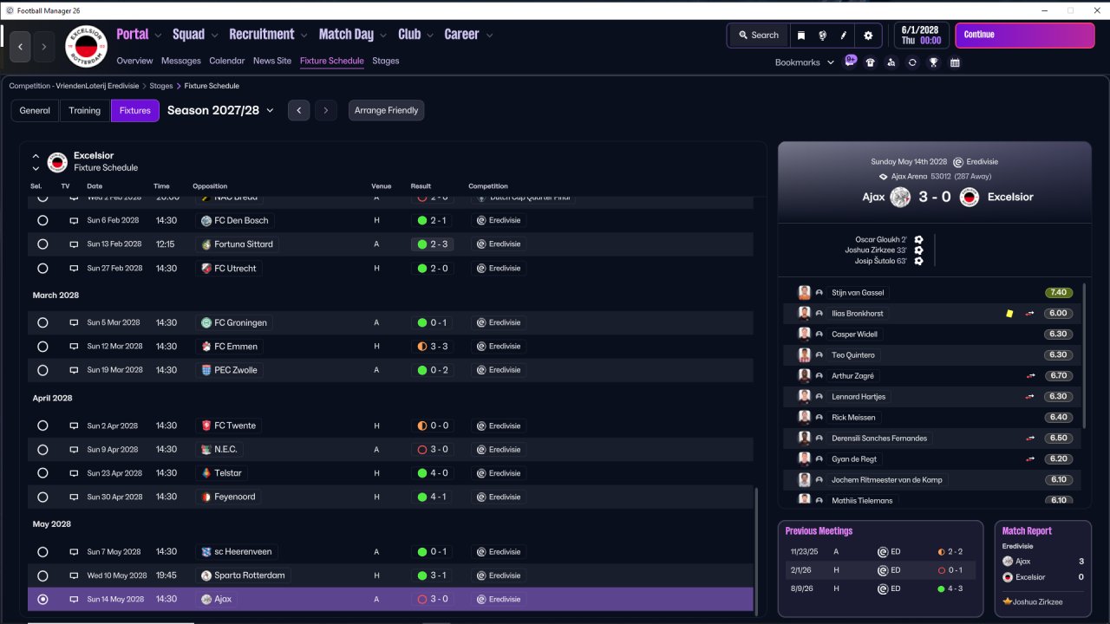Select the FC Groningen fixture radio button

(42, 323)
